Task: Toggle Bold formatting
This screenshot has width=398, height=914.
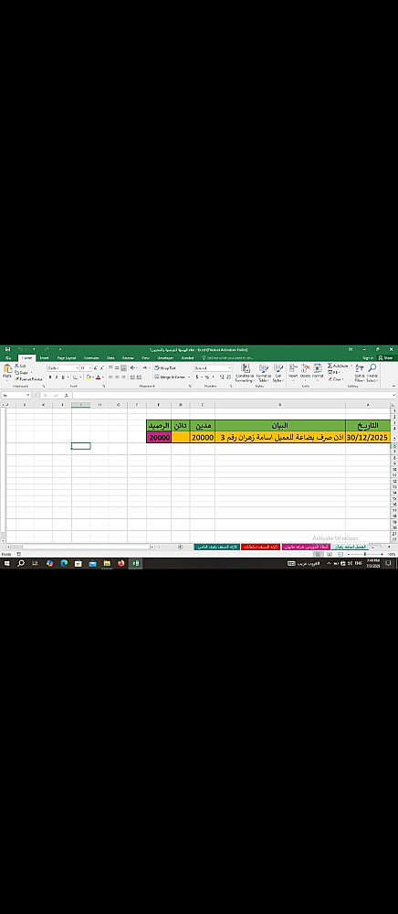Action: (x=50, y=377)
